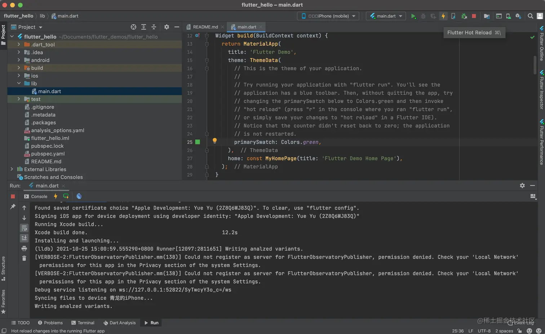Open the TODO tool window tab
This screenshot has width=545, height=334.
point(20,323)
